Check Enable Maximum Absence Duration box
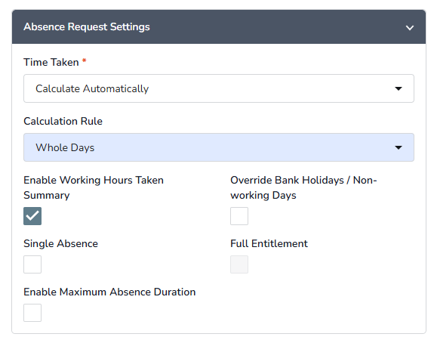The height and width of the screenshot is (340, 434). 32,313
